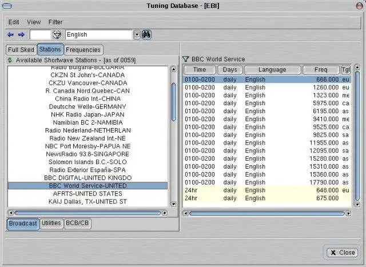The image size is (366, 267).
Task: Select Radio Nederland-NETHERLAN station
Action: pos(87,131)
